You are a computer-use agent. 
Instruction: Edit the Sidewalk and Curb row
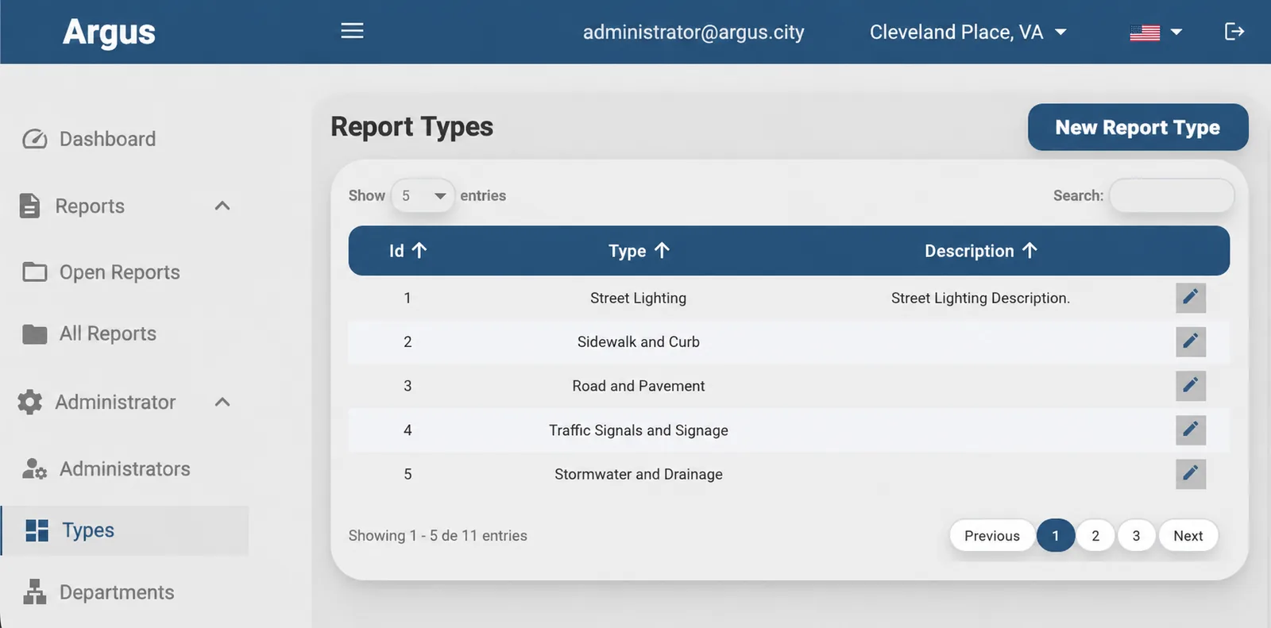1191,341
